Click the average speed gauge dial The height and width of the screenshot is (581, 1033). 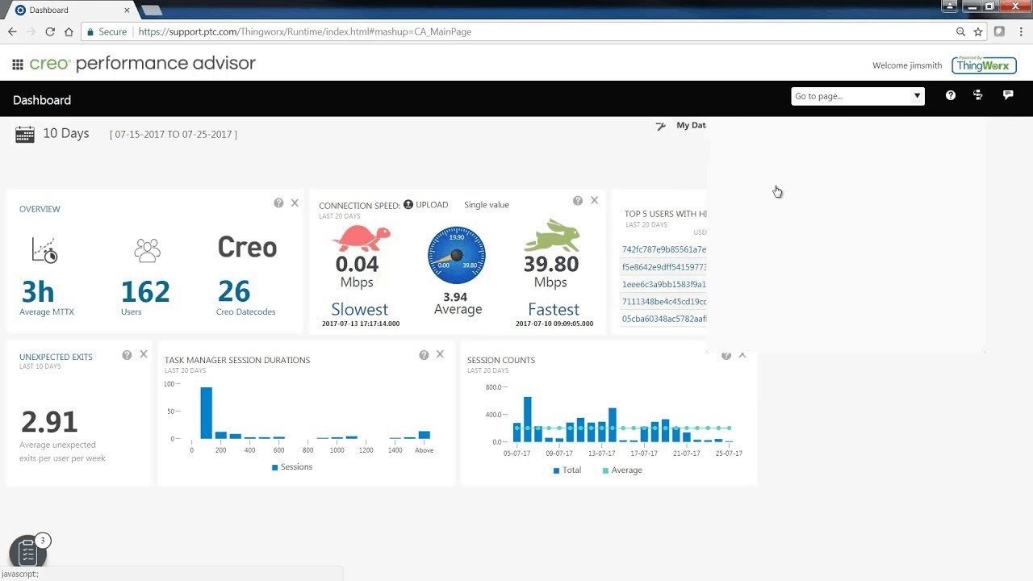[x=457, y=256]
